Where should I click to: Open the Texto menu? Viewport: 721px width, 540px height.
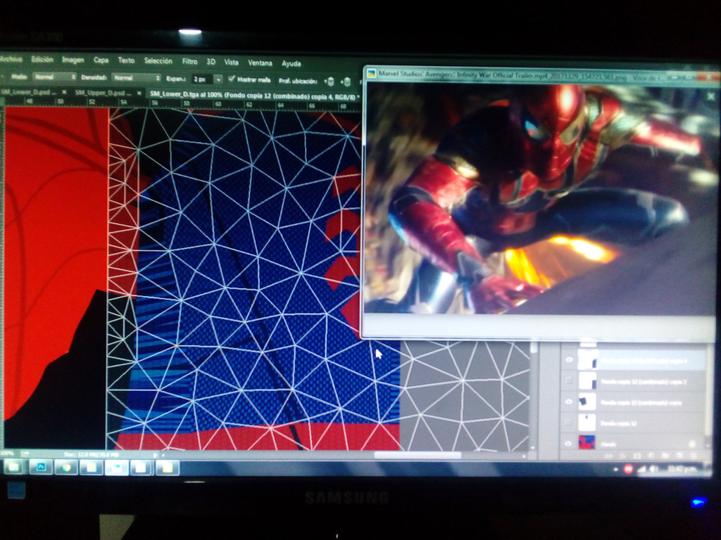click(x=126, y=60)
